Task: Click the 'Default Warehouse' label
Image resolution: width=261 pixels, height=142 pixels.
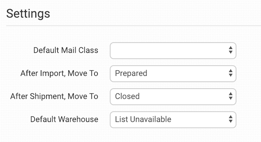Action: [x=64, y=119]
